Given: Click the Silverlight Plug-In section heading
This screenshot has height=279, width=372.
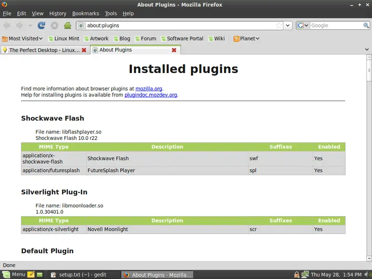Looking at the screenshot, I should pyautogui.click(x=54, y=192).
